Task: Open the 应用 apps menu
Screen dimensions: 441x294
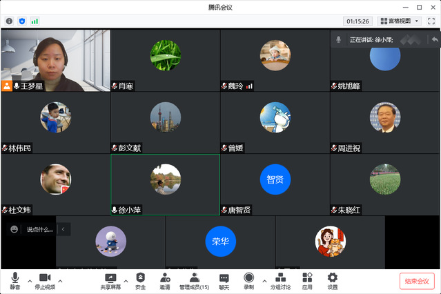Action: pos(307,280)
